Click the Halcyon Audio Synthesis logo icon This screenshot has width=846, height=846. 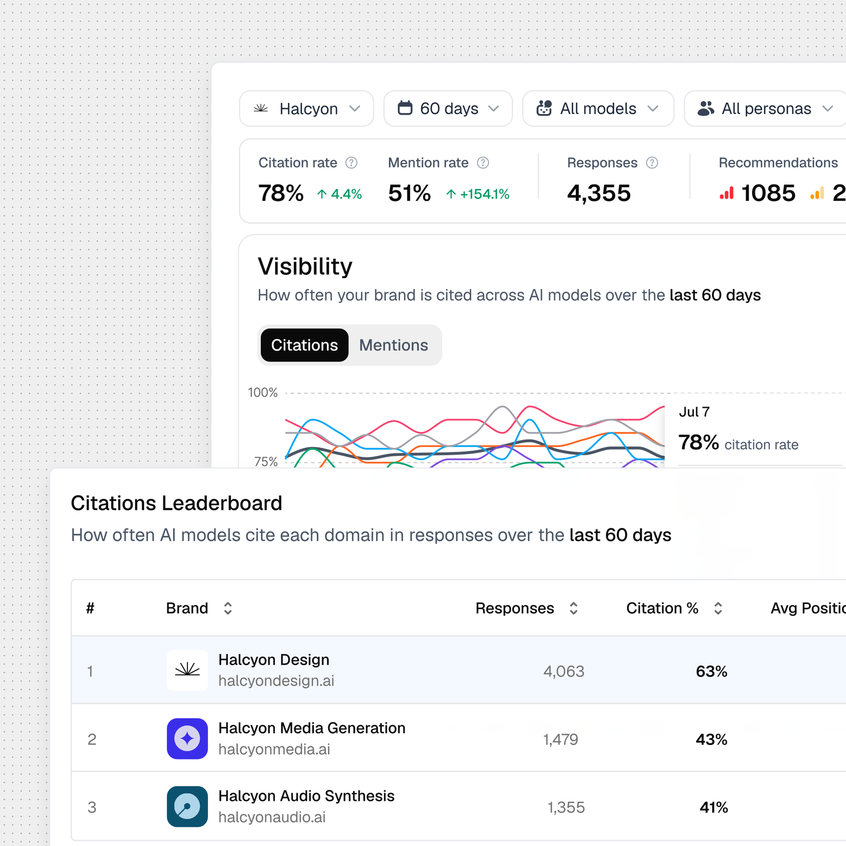coord(187,807)
